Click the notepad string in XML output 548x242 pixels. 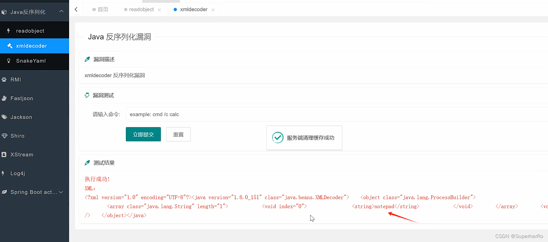tap(384, 206)
